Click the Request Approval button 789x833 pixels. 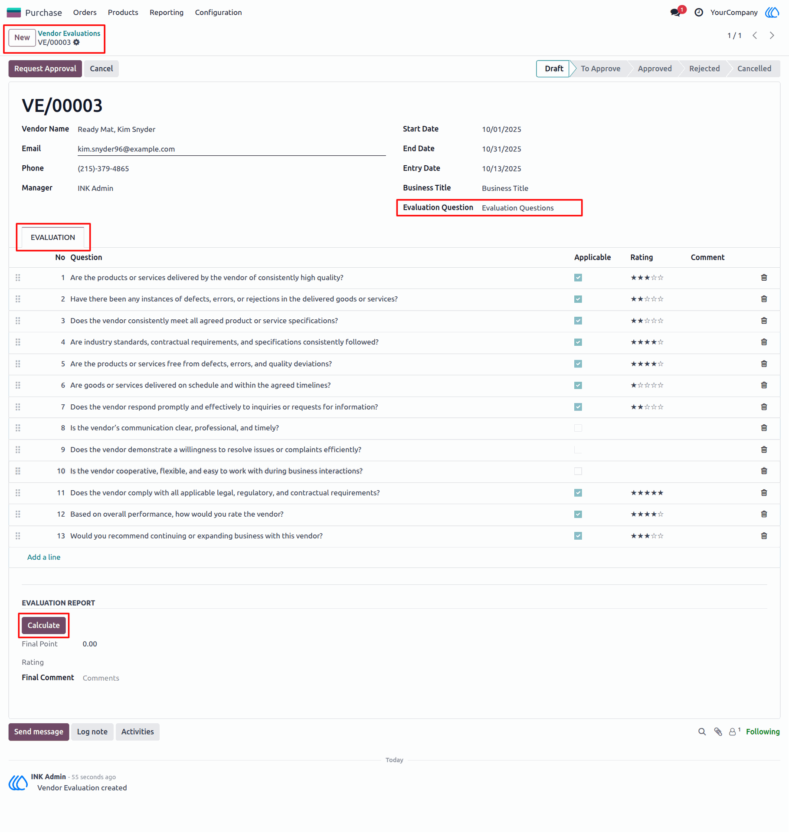coord(45,69)
